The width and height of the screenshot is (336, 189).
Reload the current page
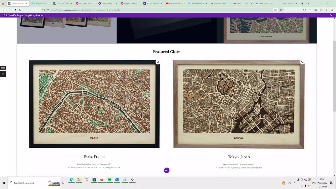click(15, 10)
